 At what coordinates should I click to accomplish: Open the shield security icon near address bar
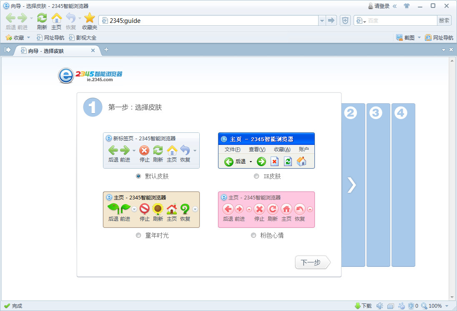[x=345, y=21]
